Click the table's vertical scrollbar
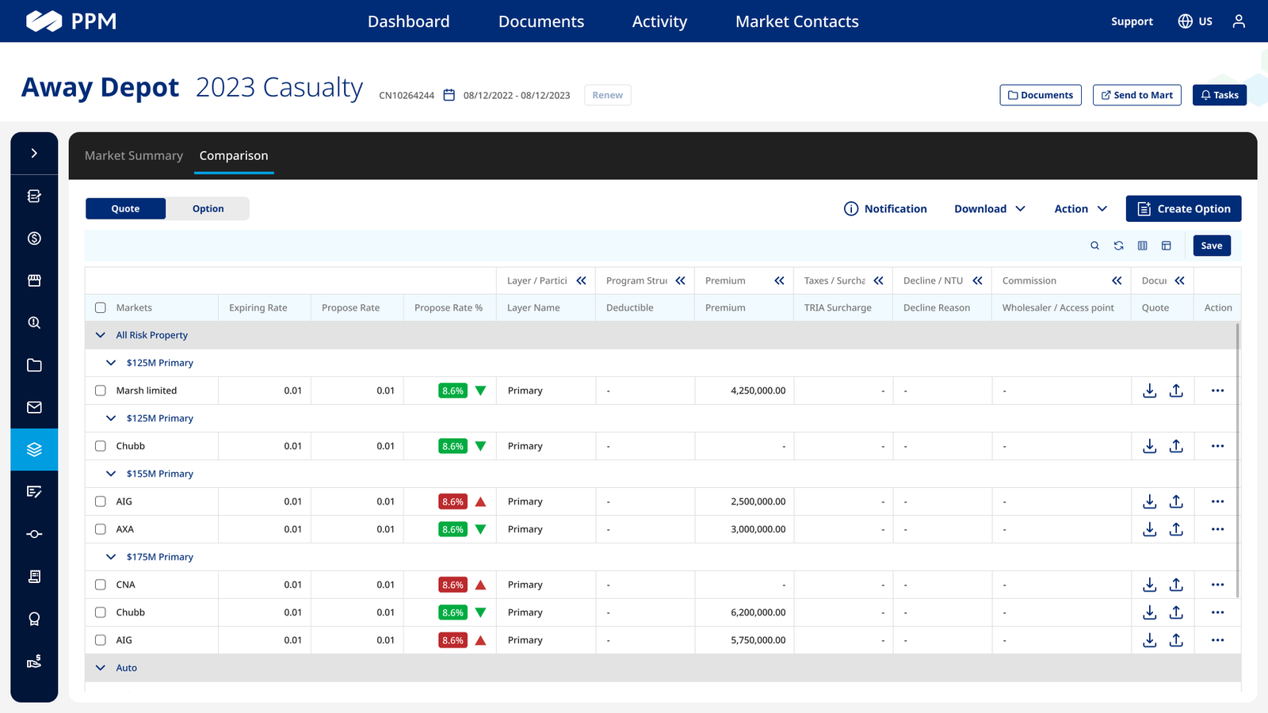The image size is (1268, 713). tap(1237, 459)
